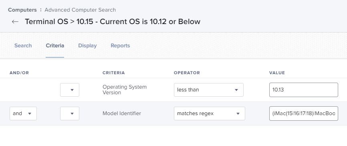Click the AND/OR column header
347x146 pixels.
tap(19, 73)
